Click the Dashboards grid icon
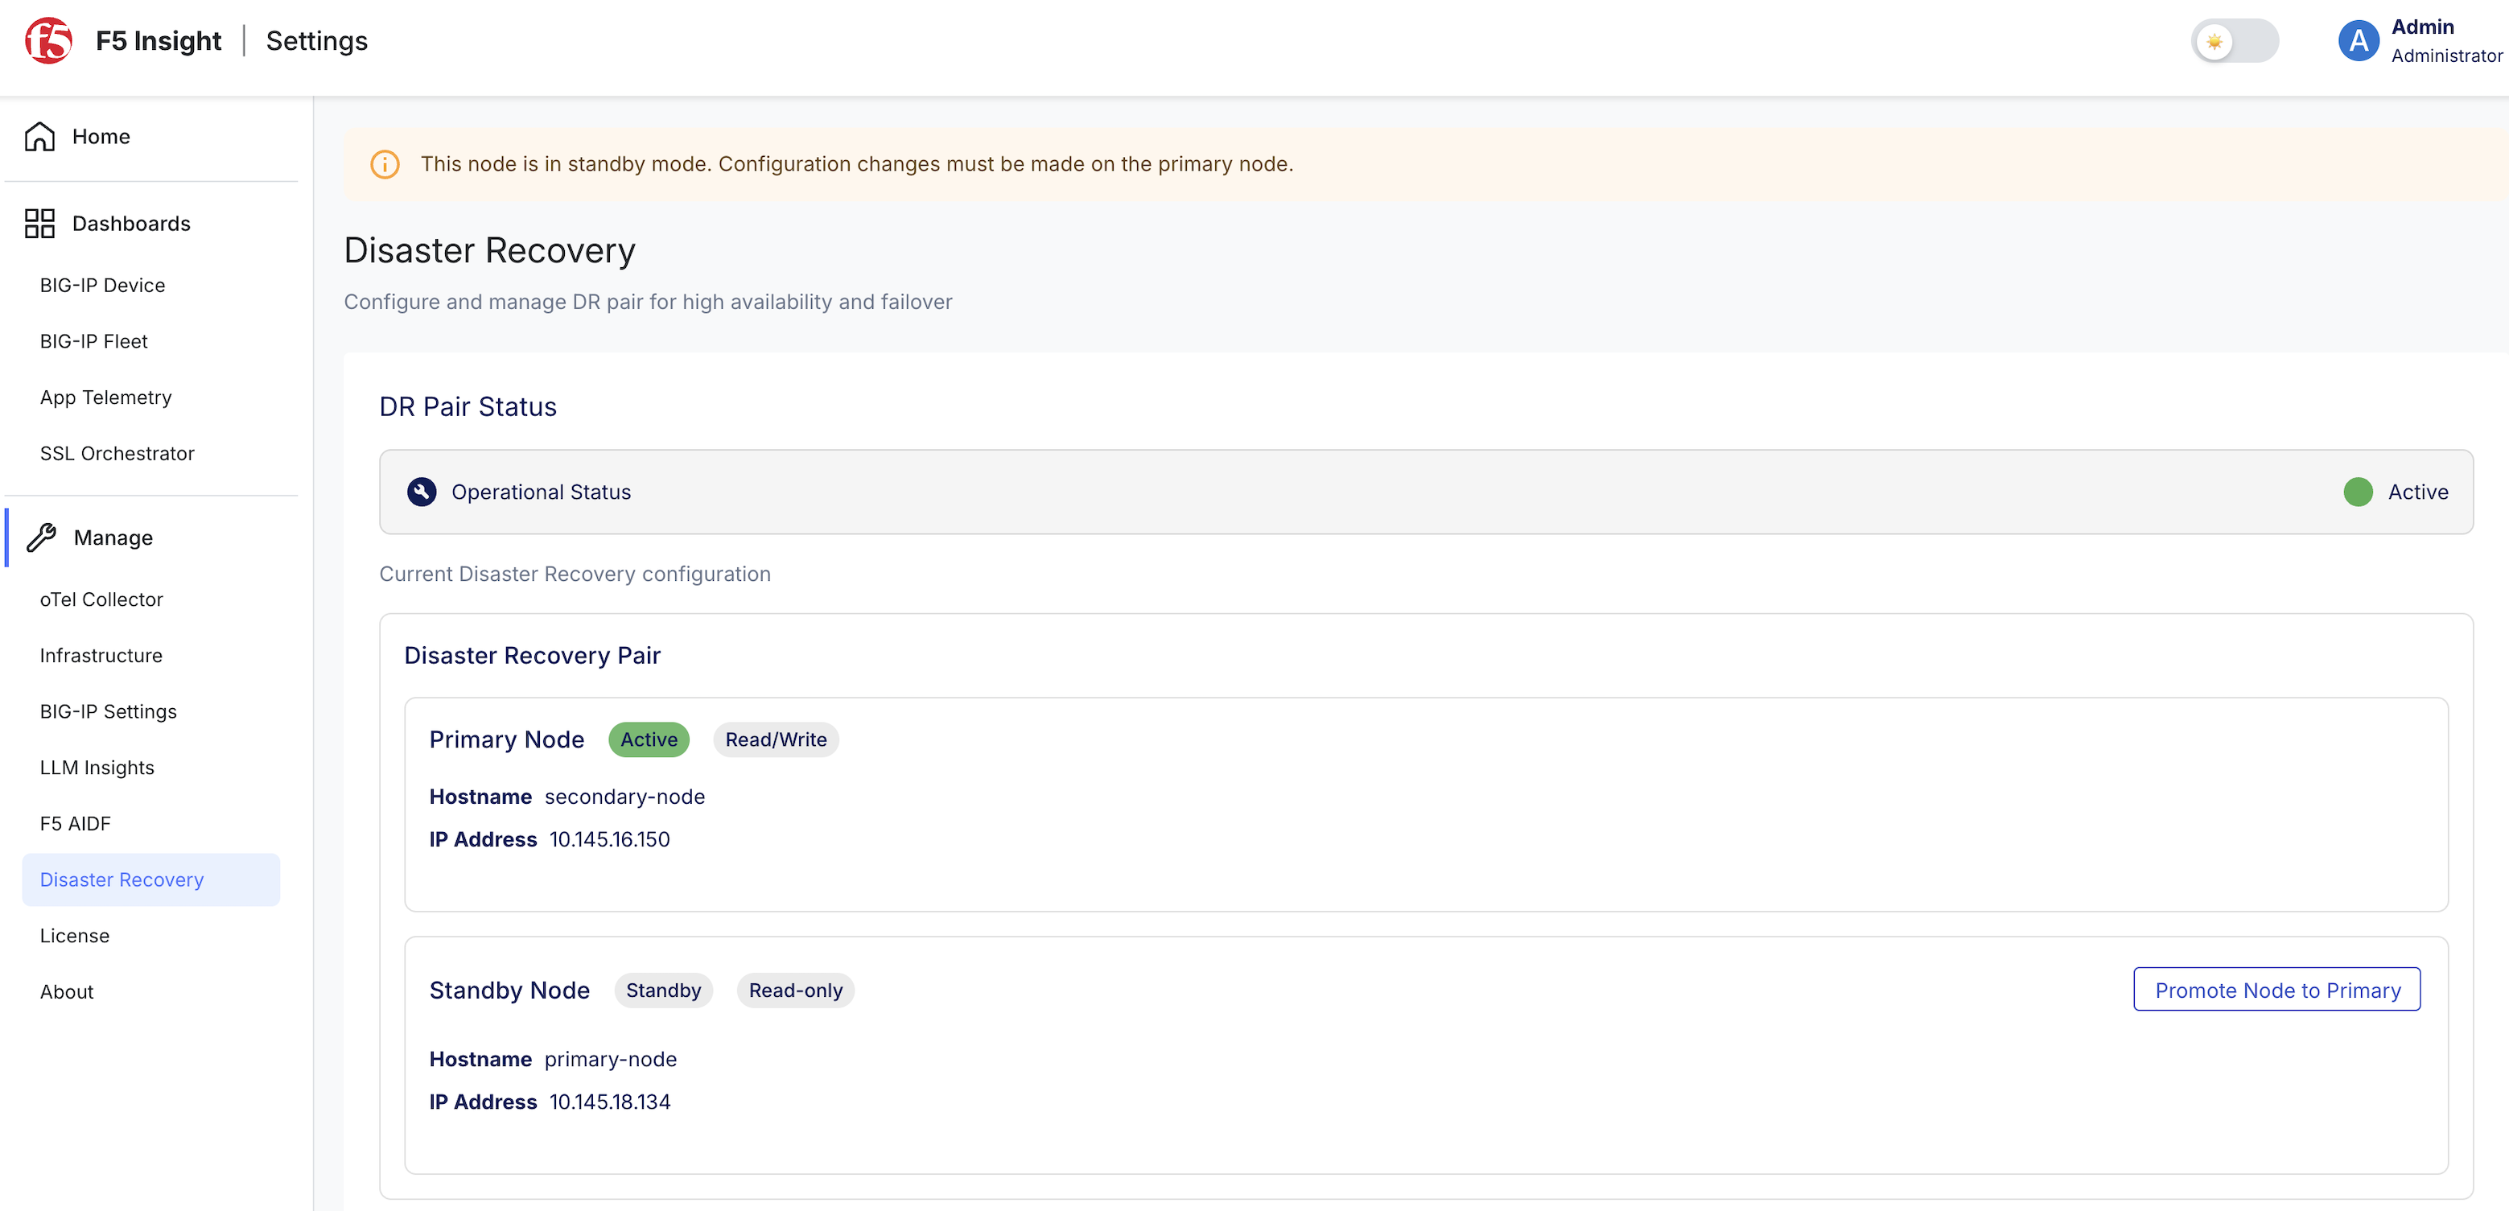 (40, 223)
